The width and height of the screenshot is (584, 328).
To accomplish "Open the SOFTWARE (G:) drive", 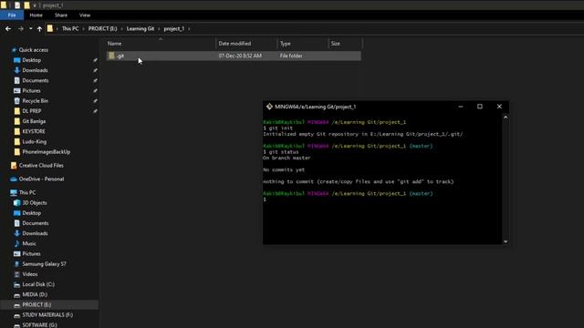I will 39,324.
